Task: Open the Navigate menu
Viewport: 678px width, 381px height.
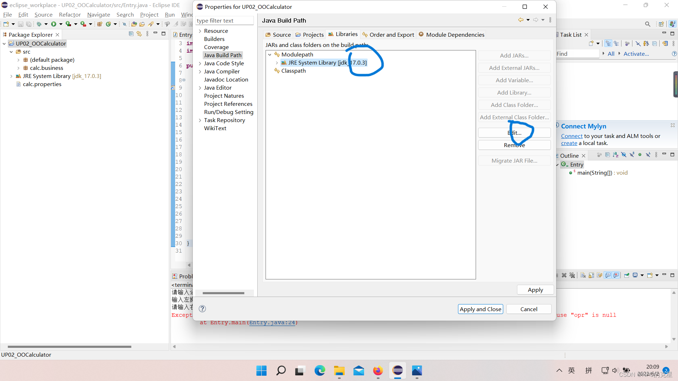Action: [x=99, y=14]
